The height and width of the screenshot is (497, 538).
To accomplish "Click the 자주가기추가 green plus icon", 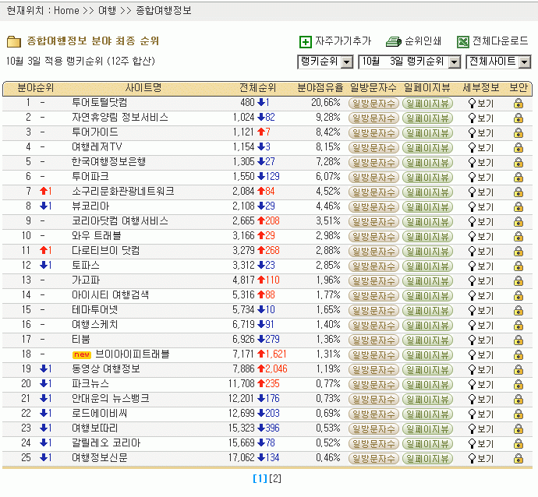I will pos(306,42).
